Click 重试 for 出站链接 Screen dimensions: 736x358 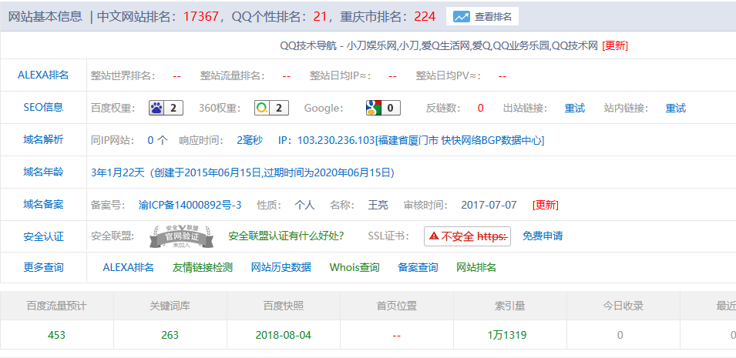tap(574, 109)
